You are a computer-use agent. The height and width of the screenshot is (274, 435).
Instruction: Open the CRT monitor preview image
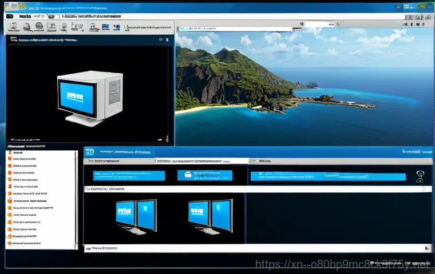click(90, 98)
